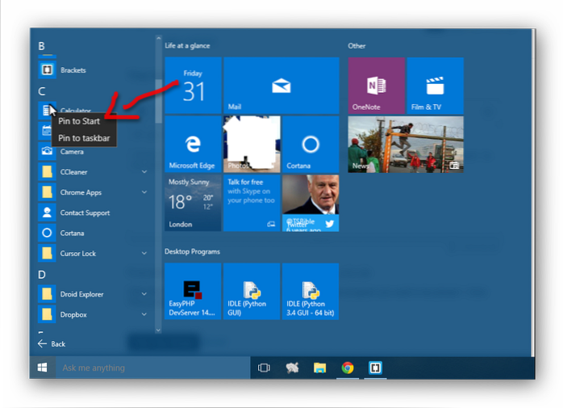Launch Microsoft Edge tile
563x408 pixels.
pyautogui.click(x=192, y=144)
